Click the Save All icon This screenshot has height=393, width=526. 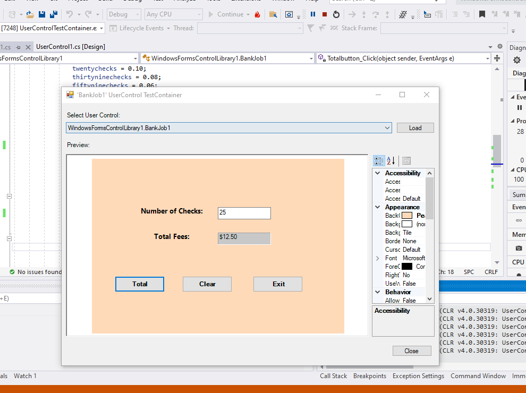click(54, 14)
